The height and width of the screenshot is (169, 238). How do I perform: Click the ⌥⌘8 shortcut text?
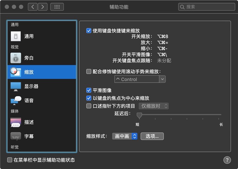click(162, 36)
